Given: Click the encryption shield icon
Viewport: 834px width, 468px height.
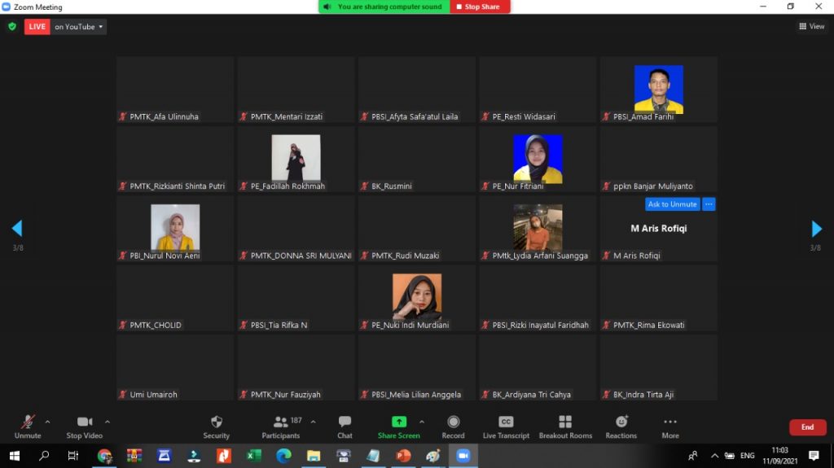Looking at the screenshot, I should (12, 27).
